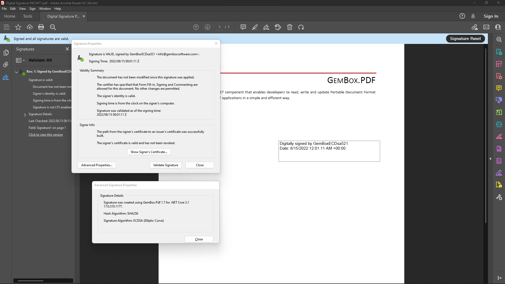The height and width of the screenshot is (284, 505).
Task: Select the Home tab
Action: point(9,16)
